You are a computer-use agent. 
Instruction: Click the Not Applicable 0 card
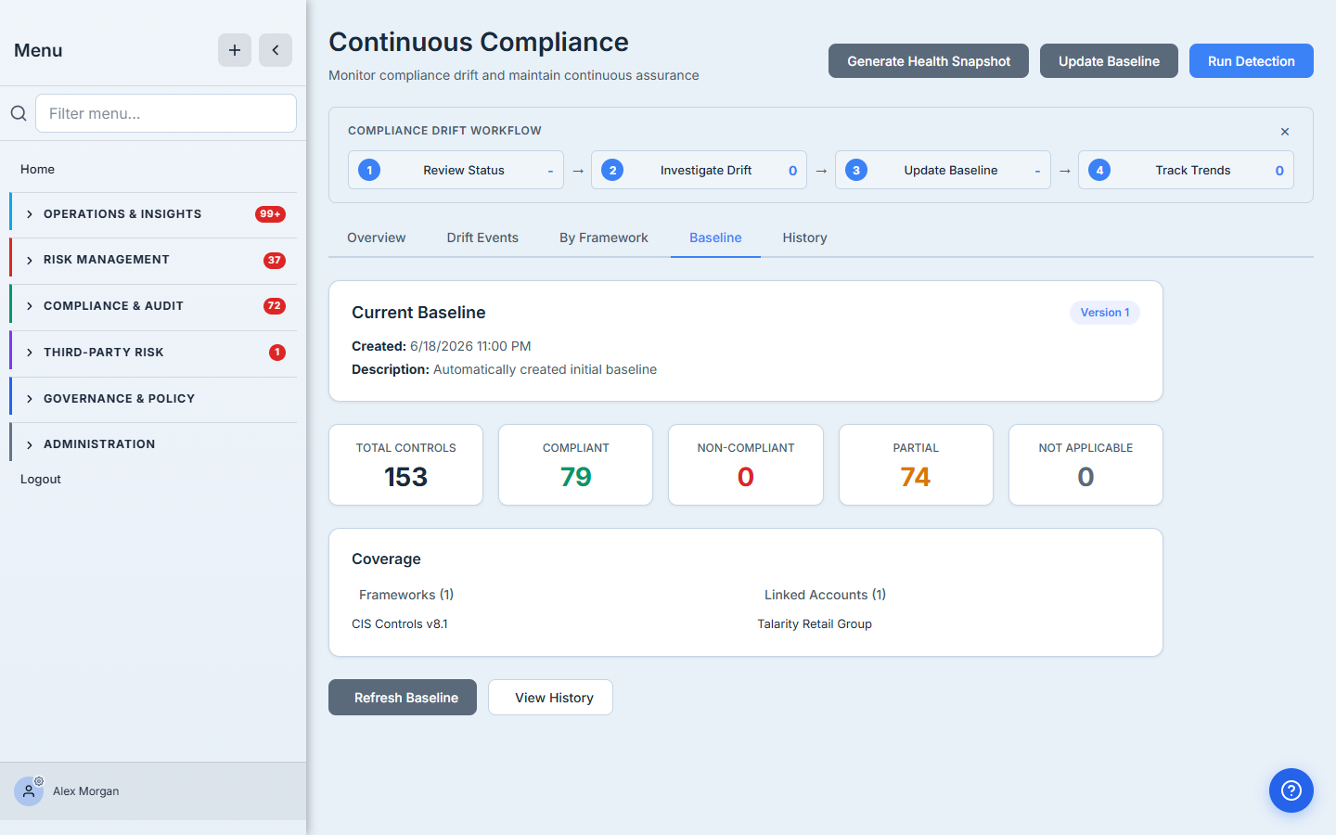[1085, 465]
